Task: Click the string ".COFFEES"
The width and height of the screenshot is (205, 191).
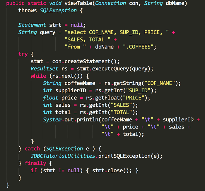Action: [138, 47]
